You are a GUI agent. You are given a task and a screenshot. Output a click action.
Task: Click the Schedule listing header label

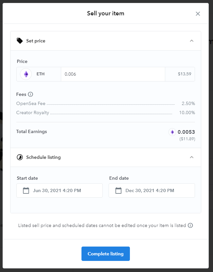44,157
